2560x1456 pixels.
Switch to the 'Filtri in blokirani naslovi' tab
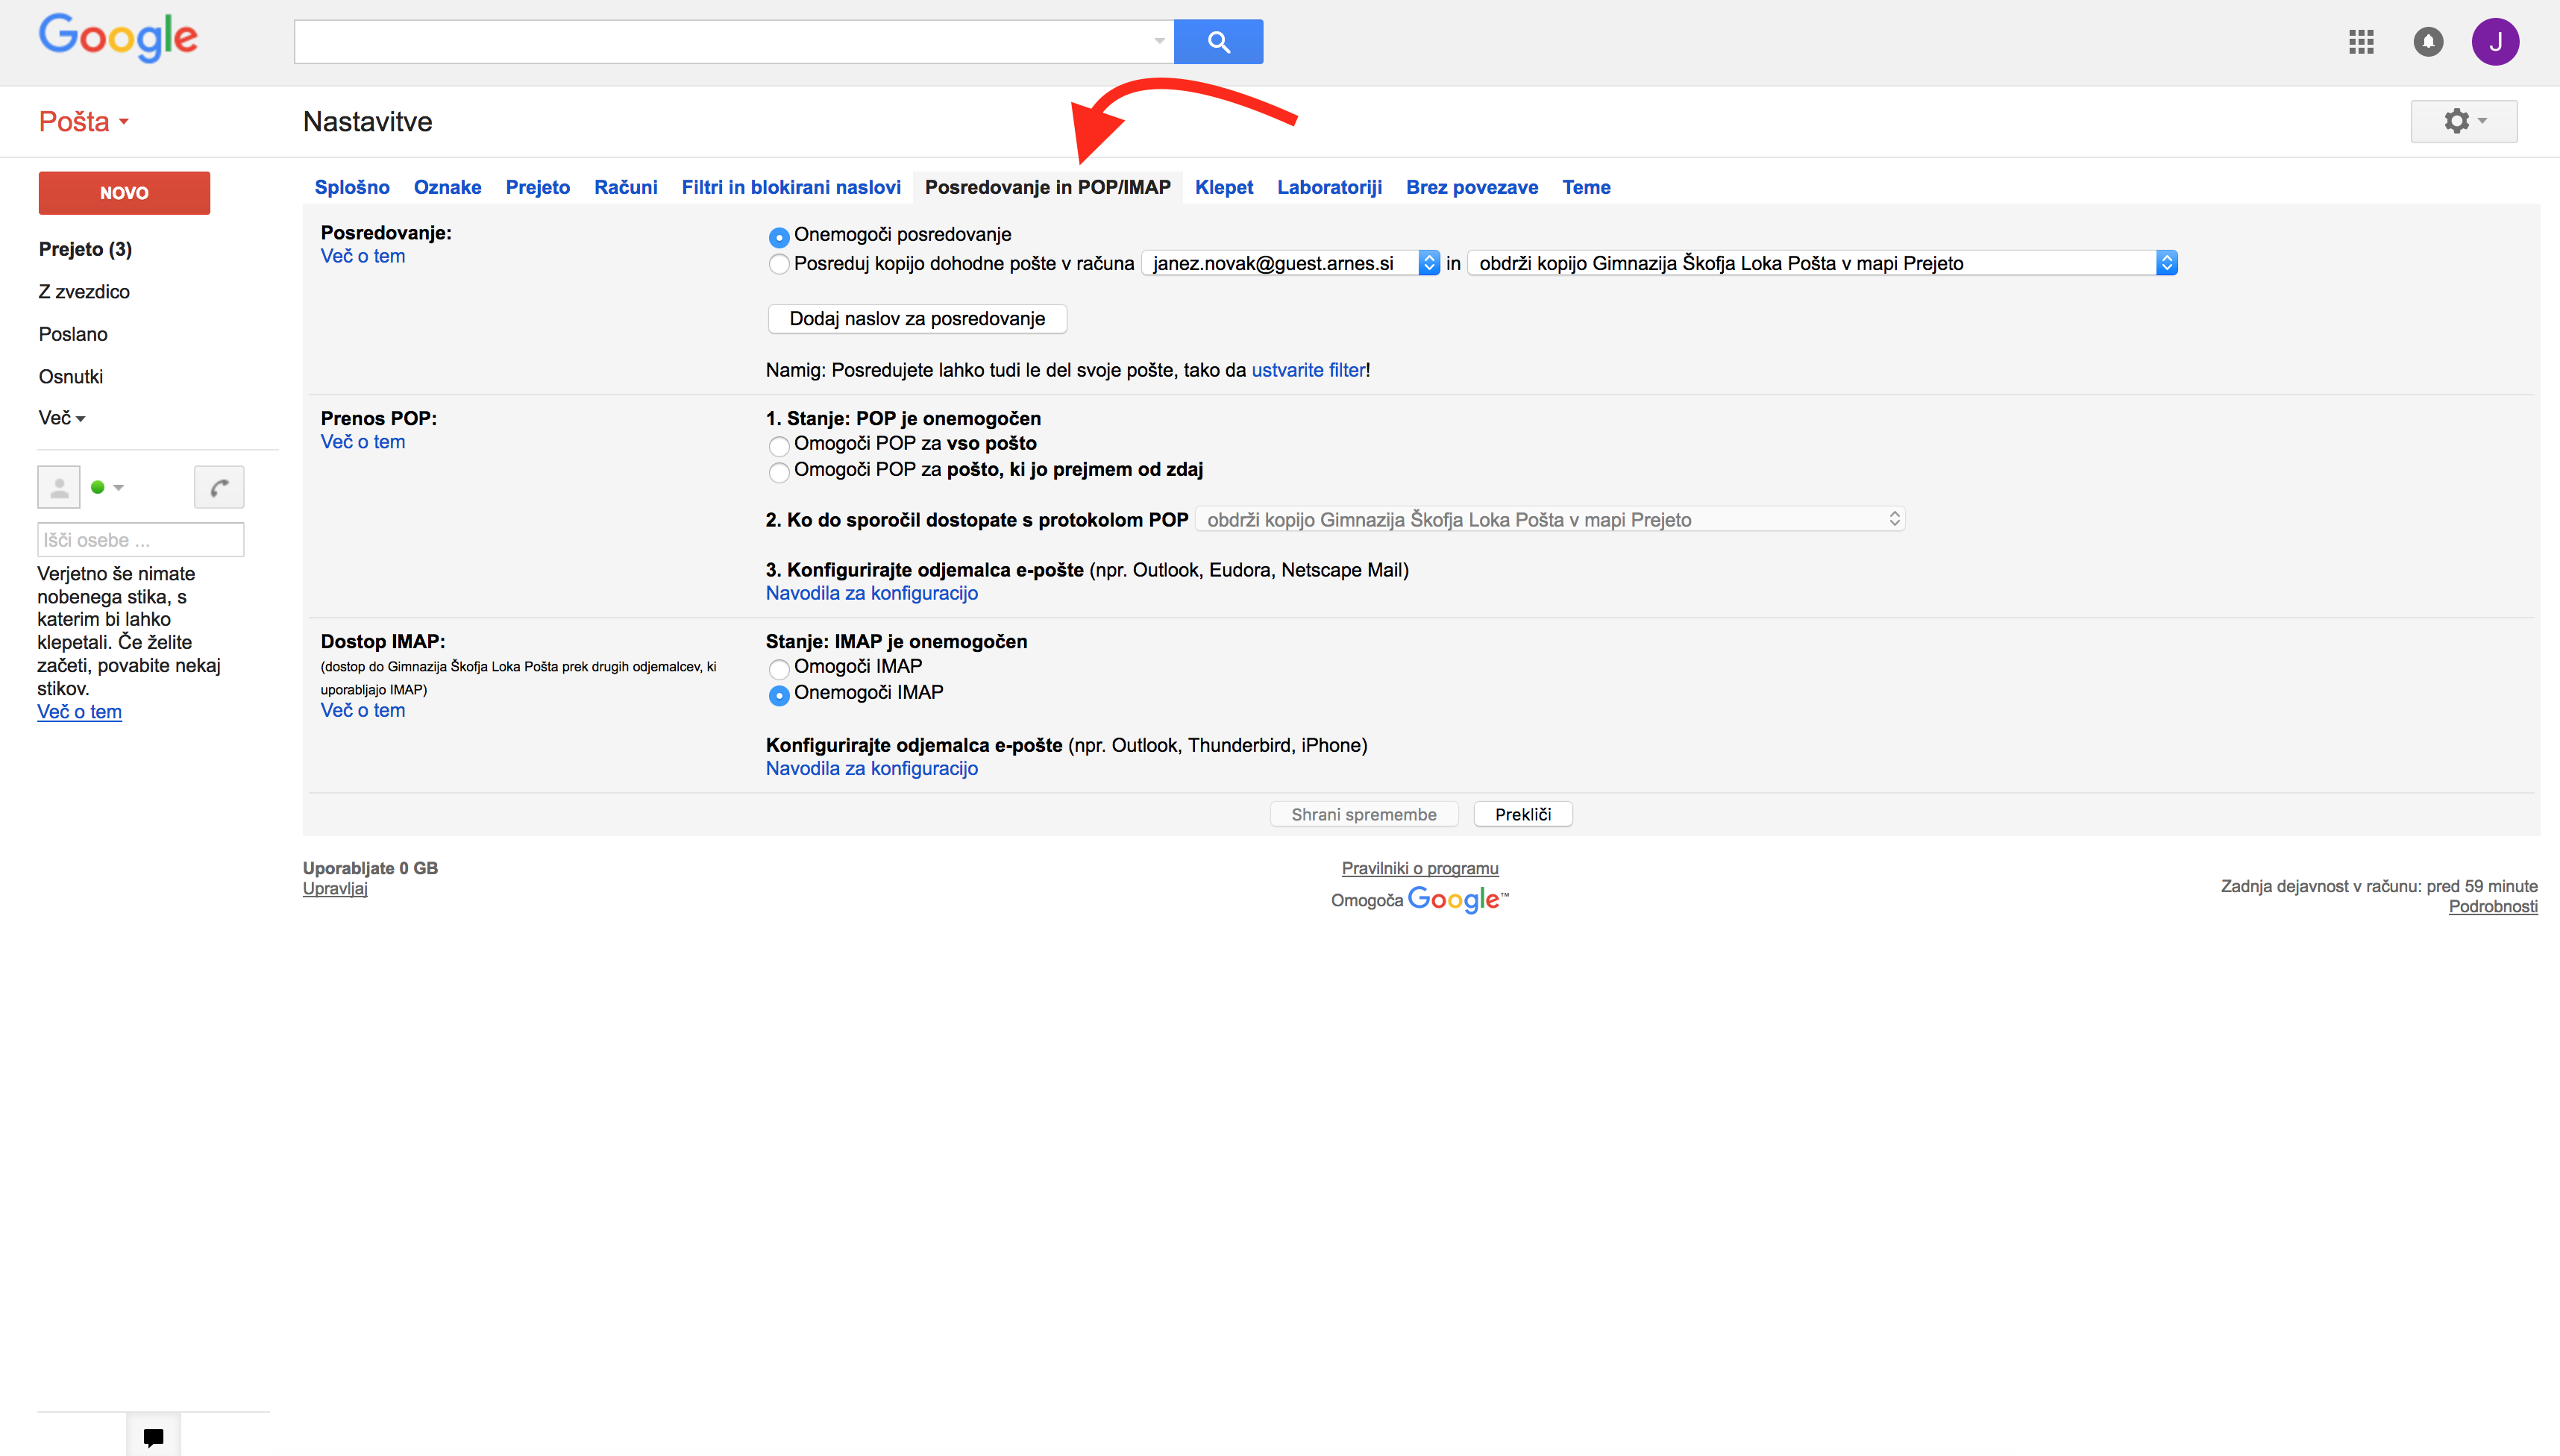[791, 187]
